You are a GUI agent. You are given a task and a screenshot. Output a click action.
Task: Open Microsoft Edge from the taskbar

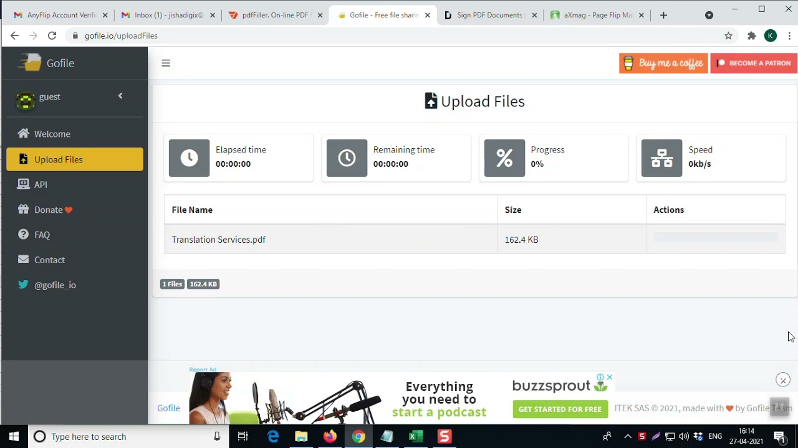(x=273, y=436)
